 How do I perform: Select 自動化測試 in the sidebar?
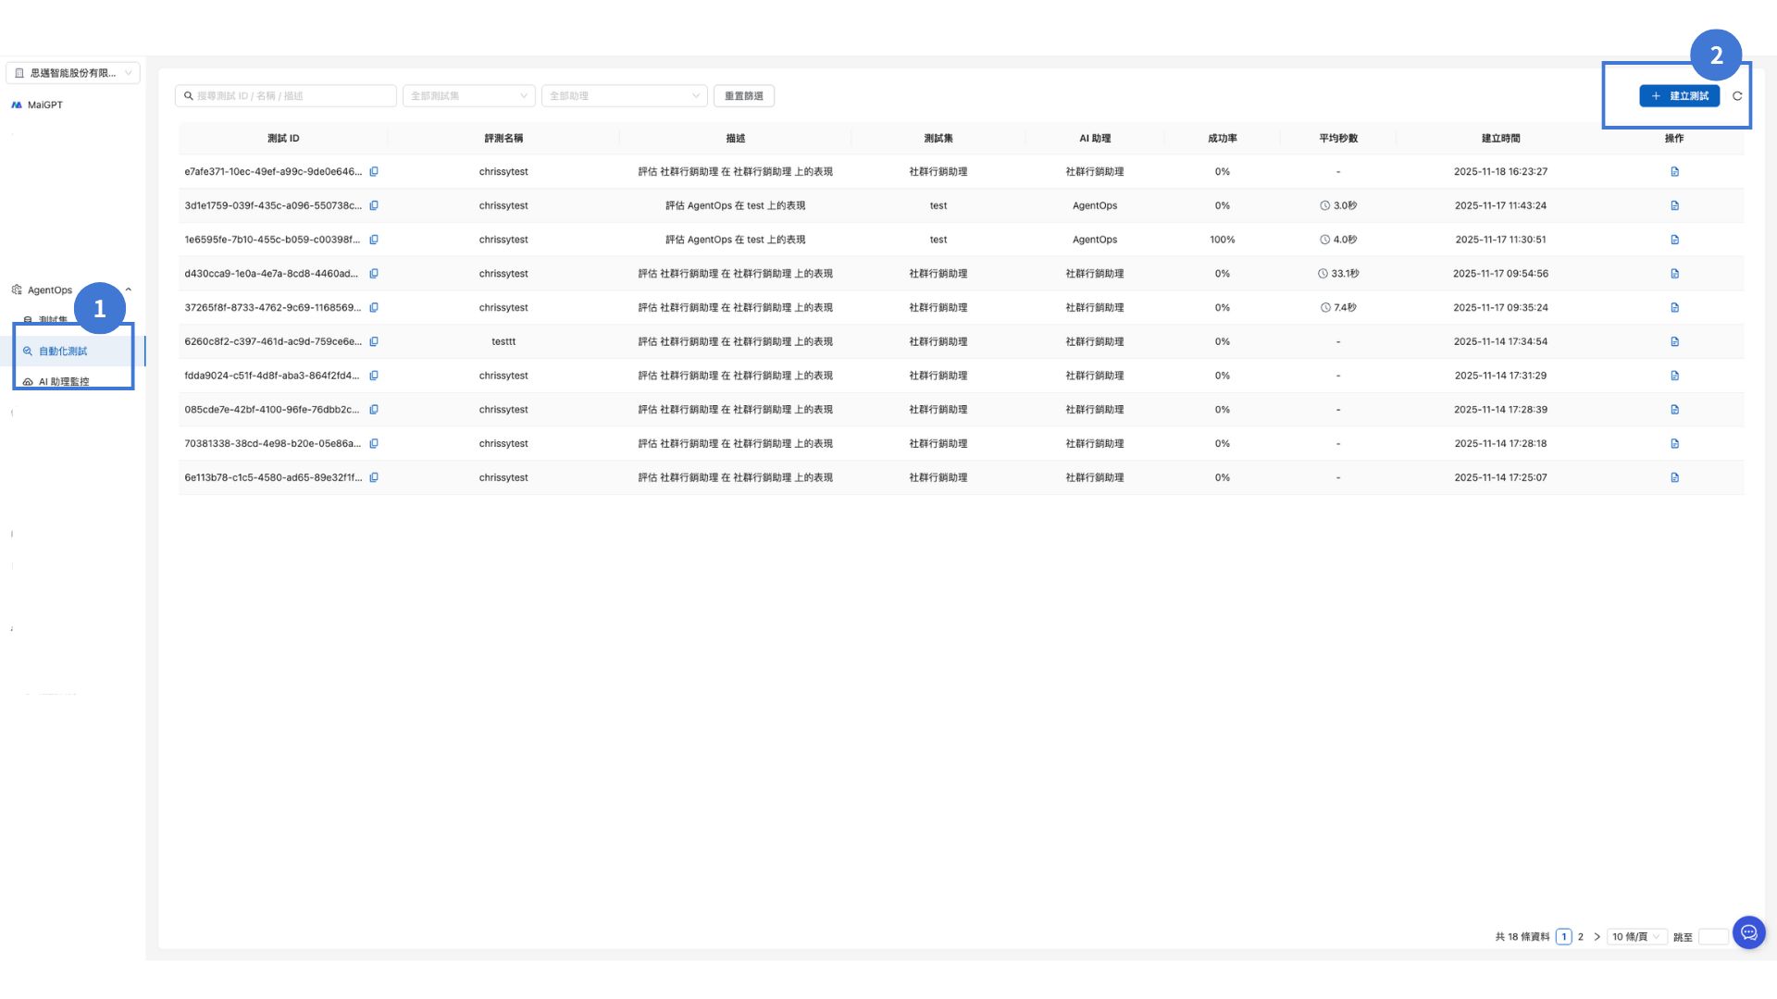63,351
